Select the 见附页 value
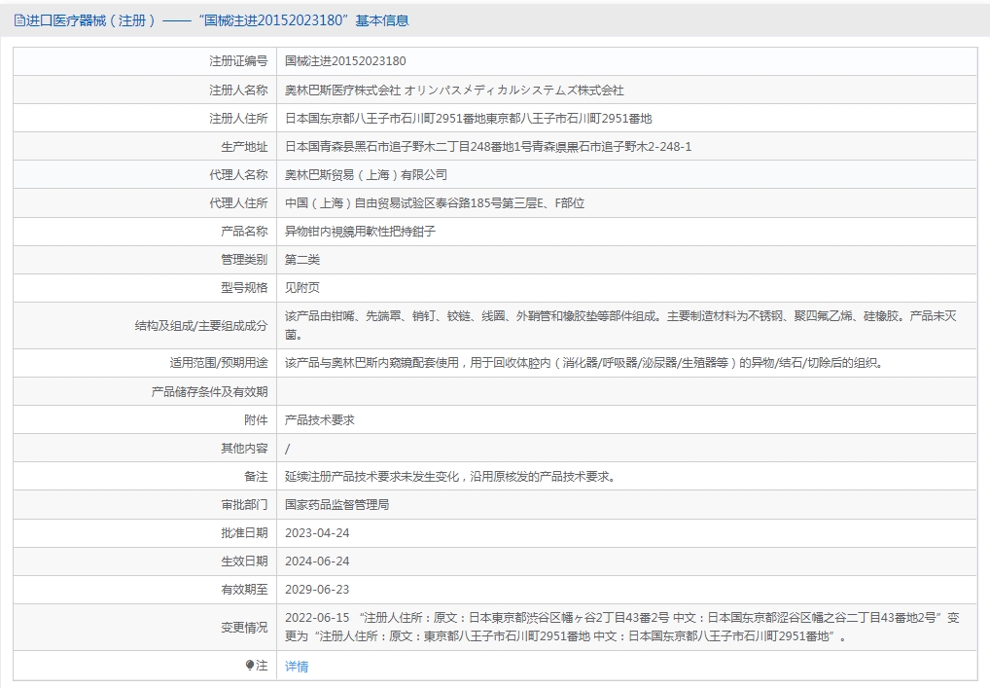 point(302,287)
